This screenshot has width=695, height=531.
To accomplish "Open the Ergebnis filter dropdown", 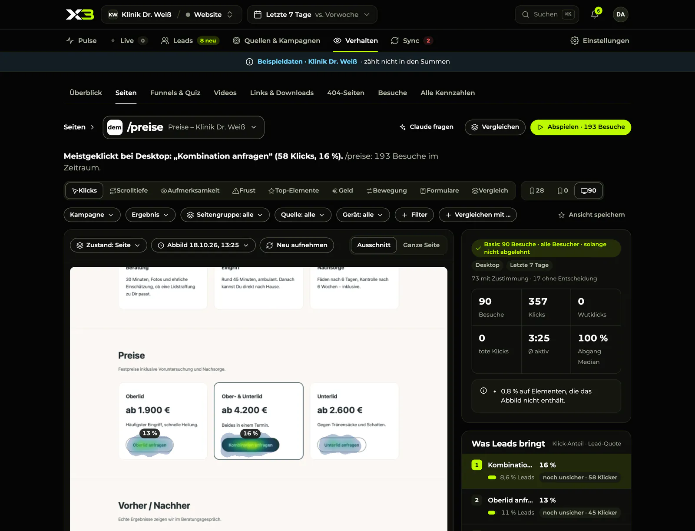I will tap(150, 215).
